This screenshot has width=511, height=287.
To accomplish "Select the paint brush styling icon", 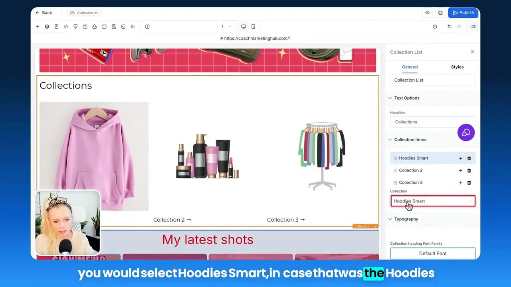I will point(75,27).
